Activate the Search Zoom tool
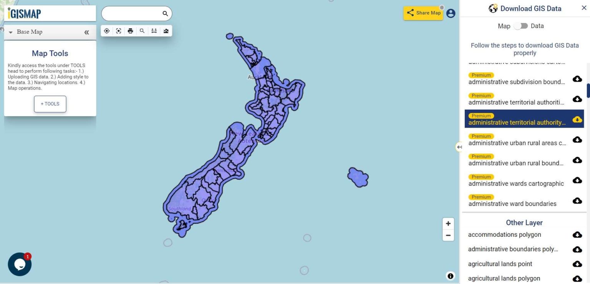 [x=142, y=31]
